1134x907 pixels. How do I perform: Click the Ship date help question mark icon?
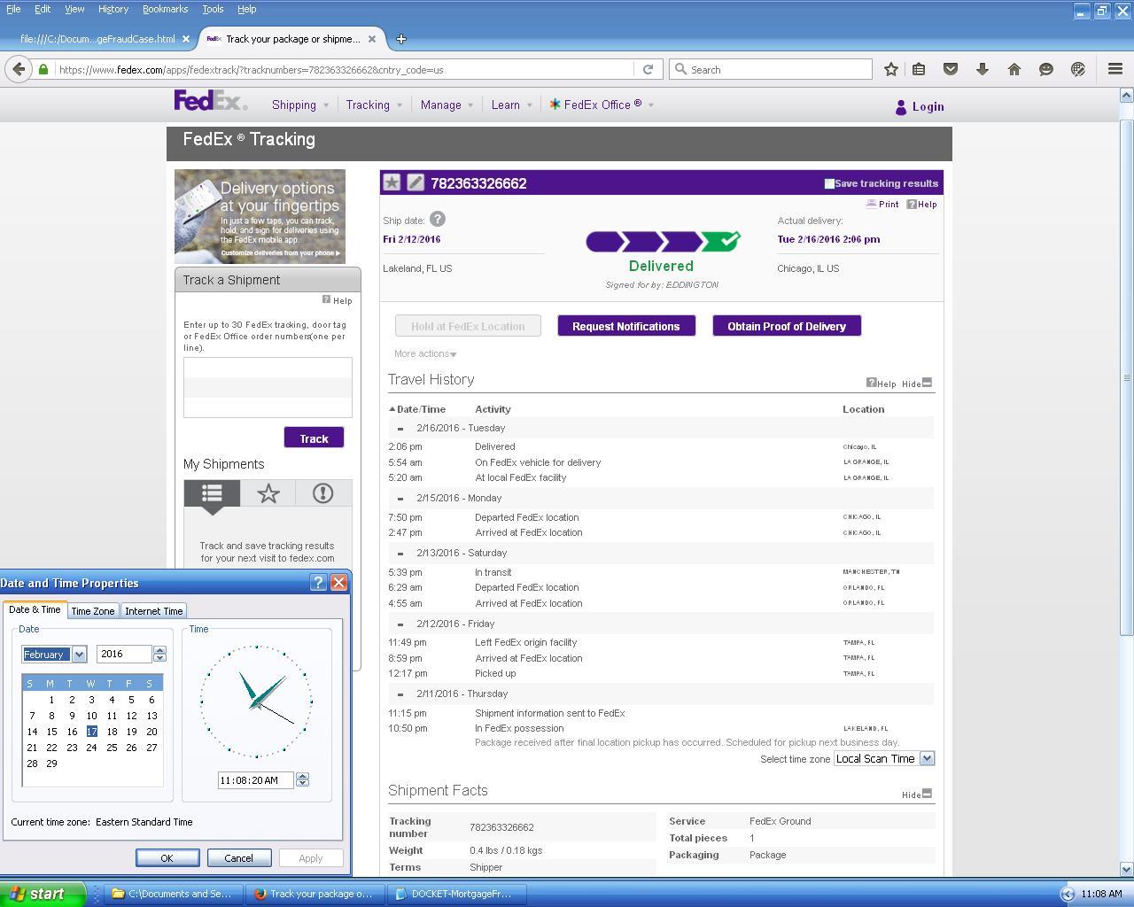pos(438,220)
